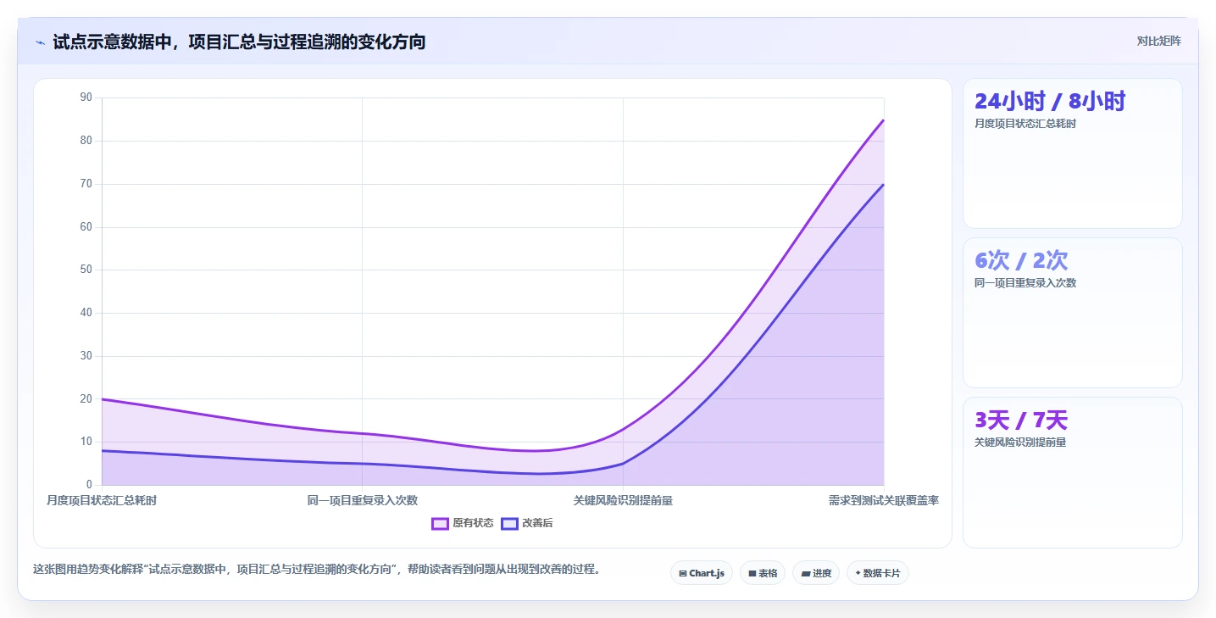Click the 月度项目状态汇总耗时 x-axis label
The image size is (1216, 618).
click(102, 500)
